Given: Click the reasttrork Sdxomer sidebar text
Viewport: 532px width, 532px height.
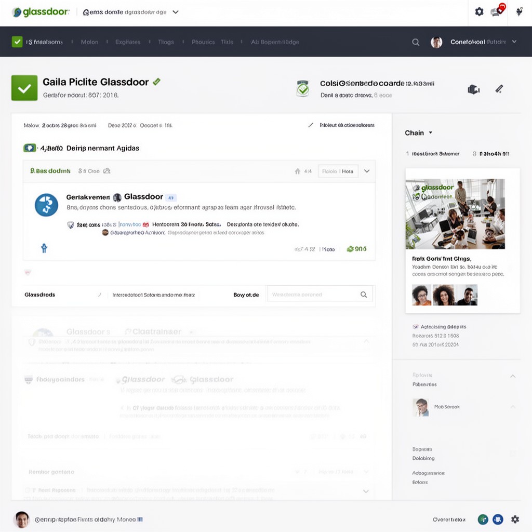Looking at the screenshot, I should click(x=435, y=154).
